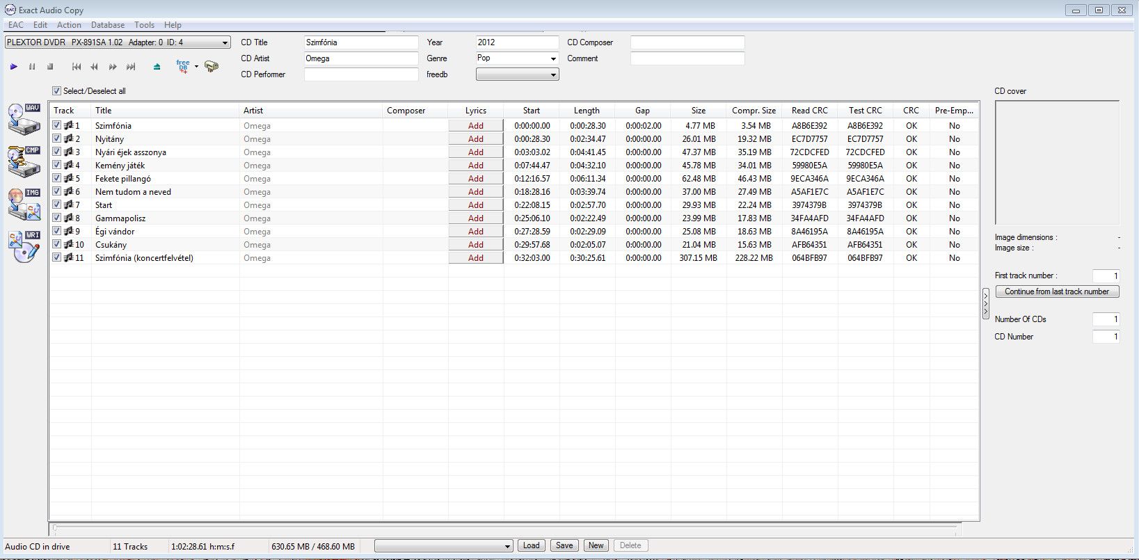Toggle the Select/Deselect all checkbox
This screenshot has width=1139, height=560.
57,91
